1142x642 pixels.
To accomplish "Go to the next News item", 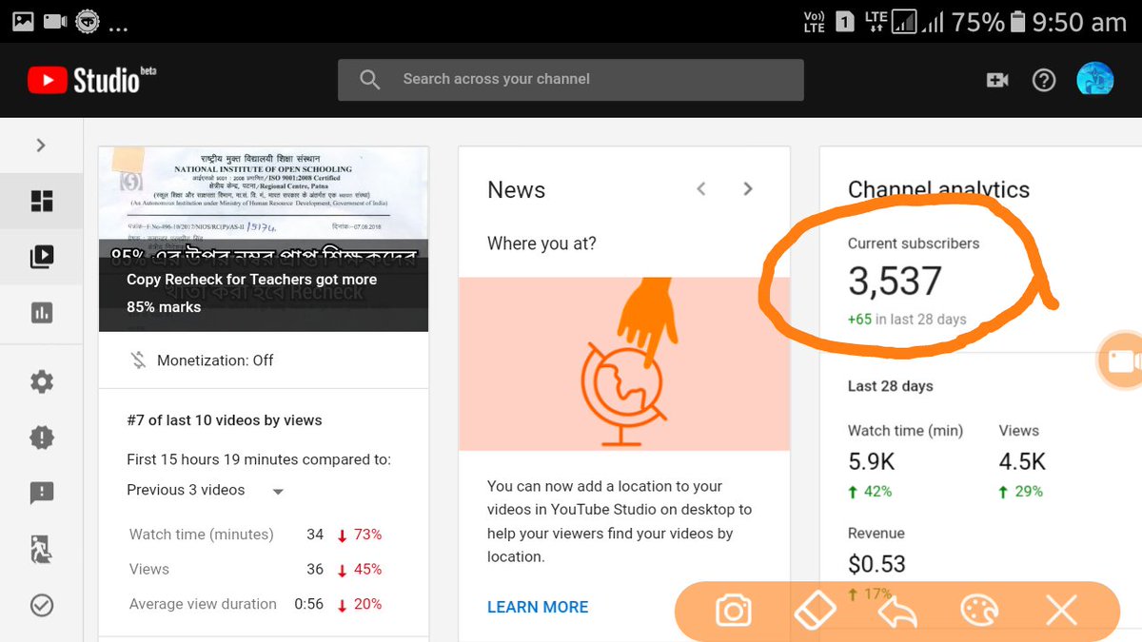I will tap(748, 188).
